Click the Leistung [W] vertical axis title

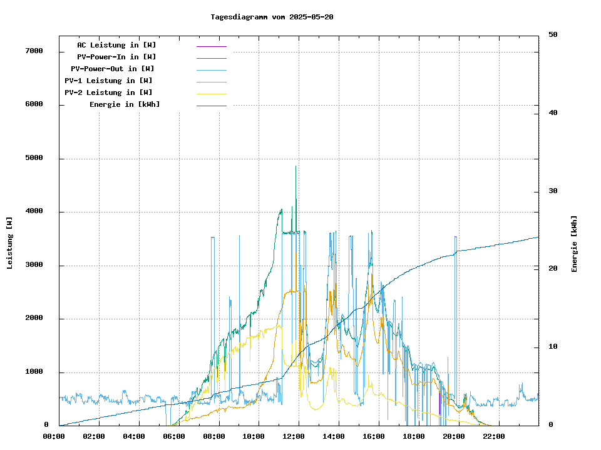(x=10, y=242)
